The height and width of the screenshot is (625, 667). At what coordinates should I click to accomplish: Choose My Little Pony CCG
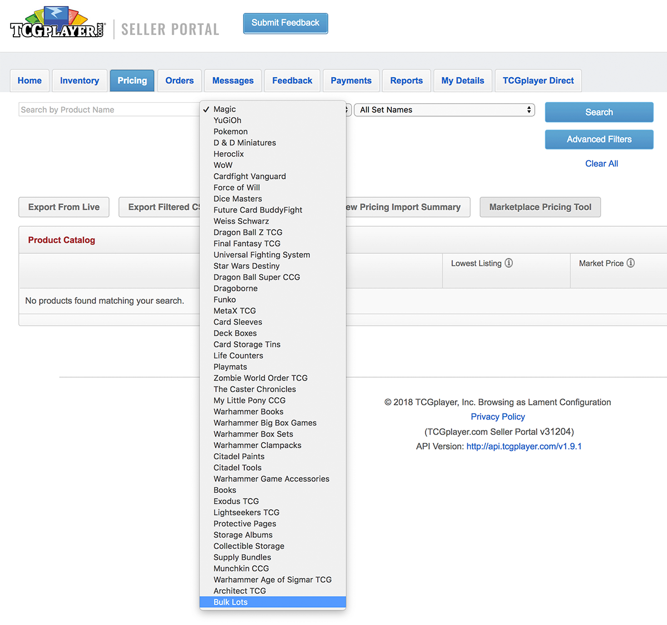tap(273, 401)
